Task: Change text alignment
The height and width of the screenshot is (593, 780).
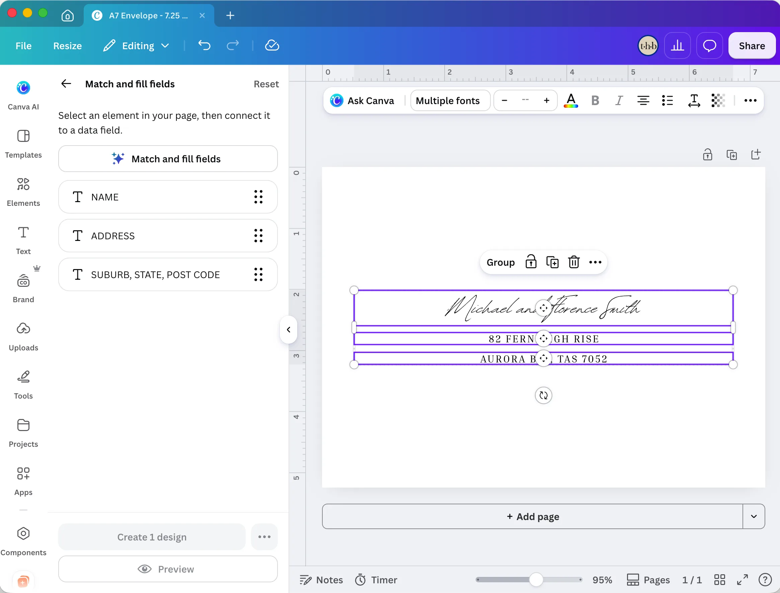Action: [x=643, y=101]
